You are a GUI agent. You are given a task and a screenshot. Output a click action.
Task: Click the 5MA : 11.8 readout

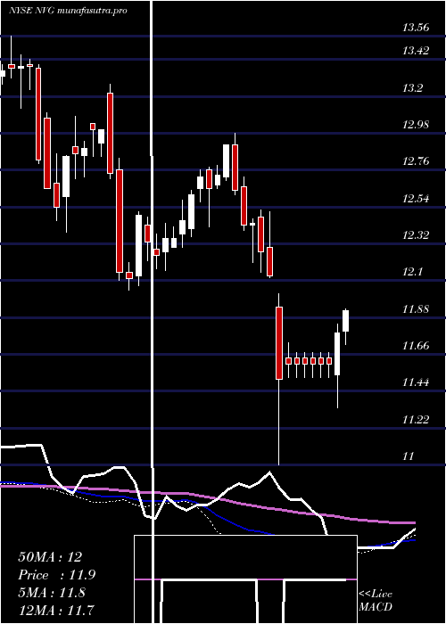[52, 593]
